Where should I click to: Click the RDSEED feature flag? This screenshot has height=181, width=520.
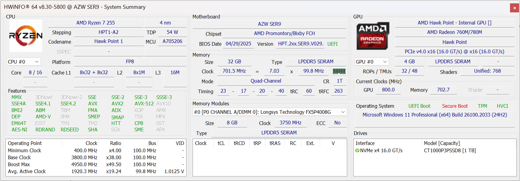pyautogui.click(x=70, y=130)
